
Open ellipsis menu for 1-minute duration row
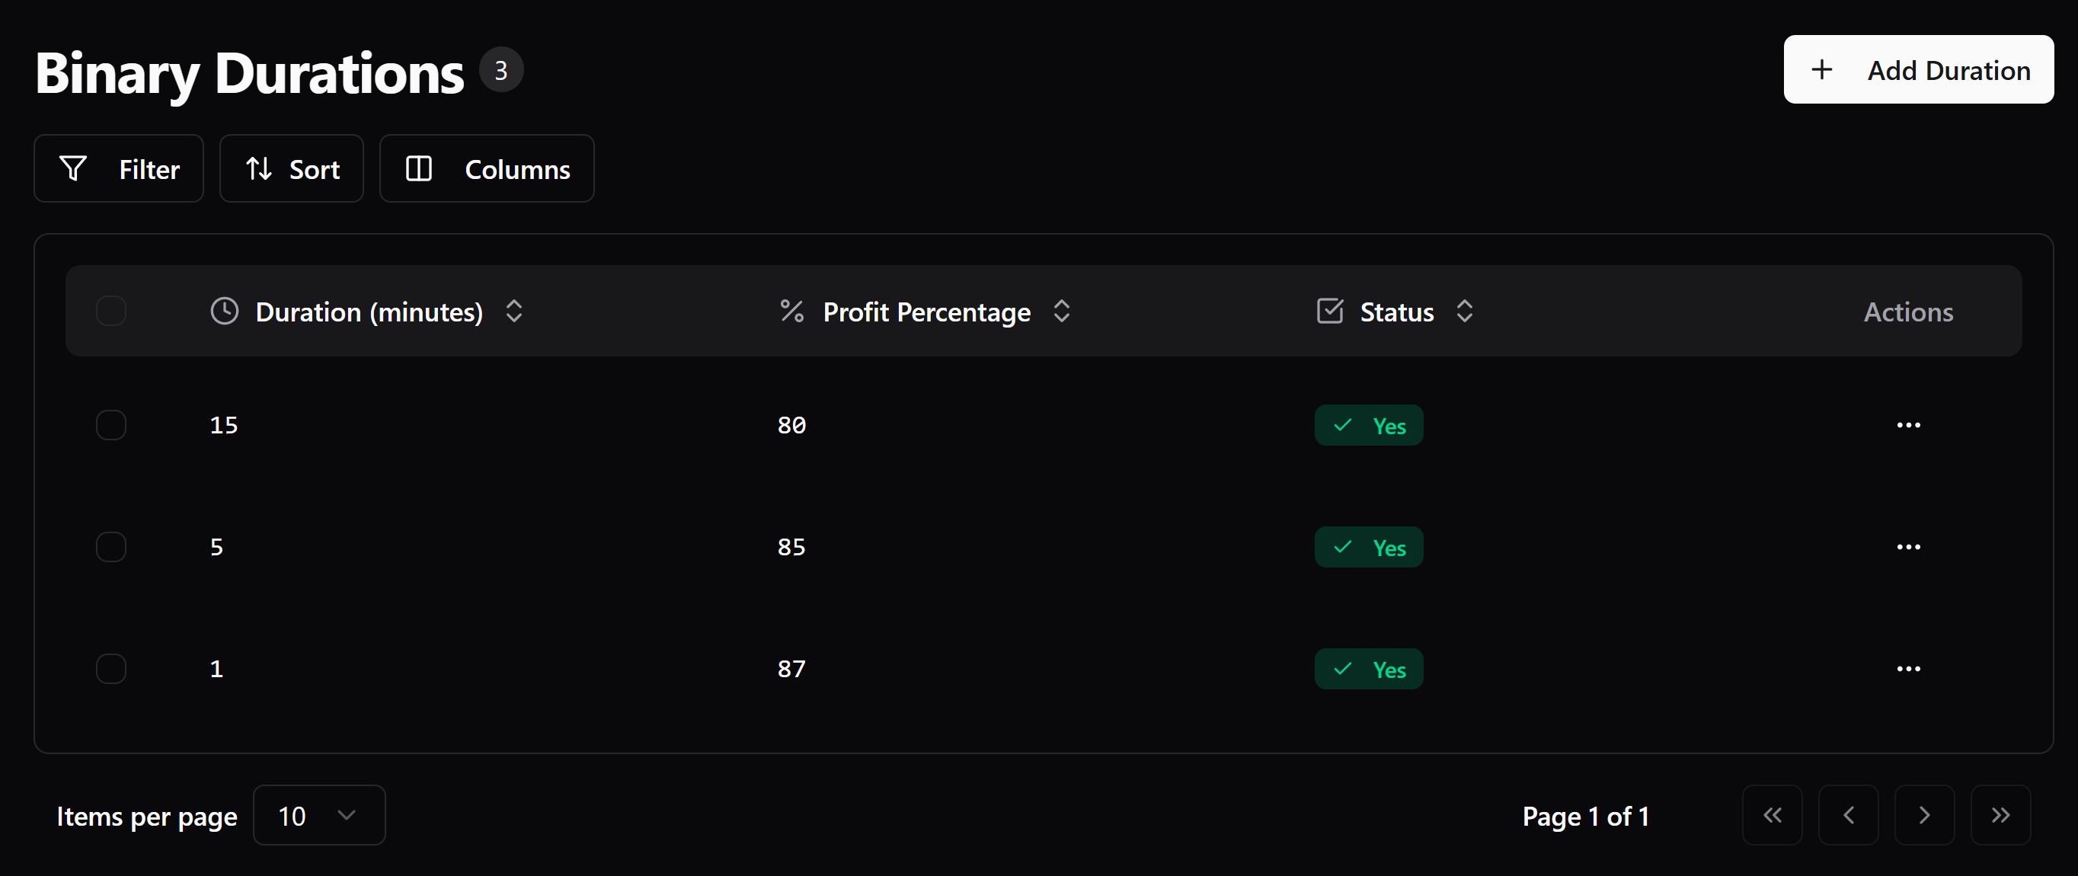click(x=1908, y=669)
